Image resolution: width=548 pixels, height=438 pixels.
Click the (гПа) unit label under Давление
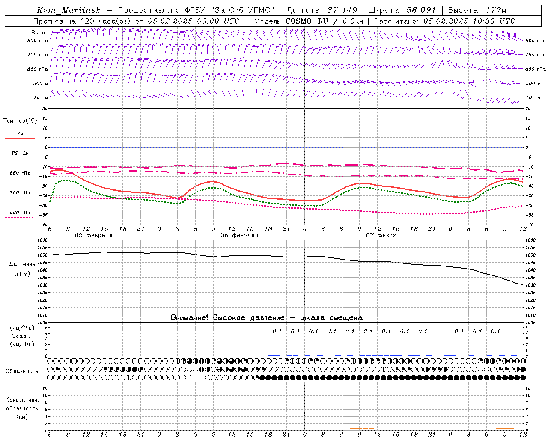click(22, 274)
